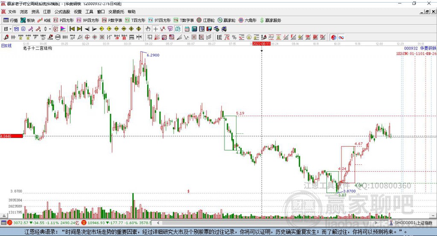437x236 pixels.
Task: Select the red pencil drawing tool
Action: click(6, 37)
